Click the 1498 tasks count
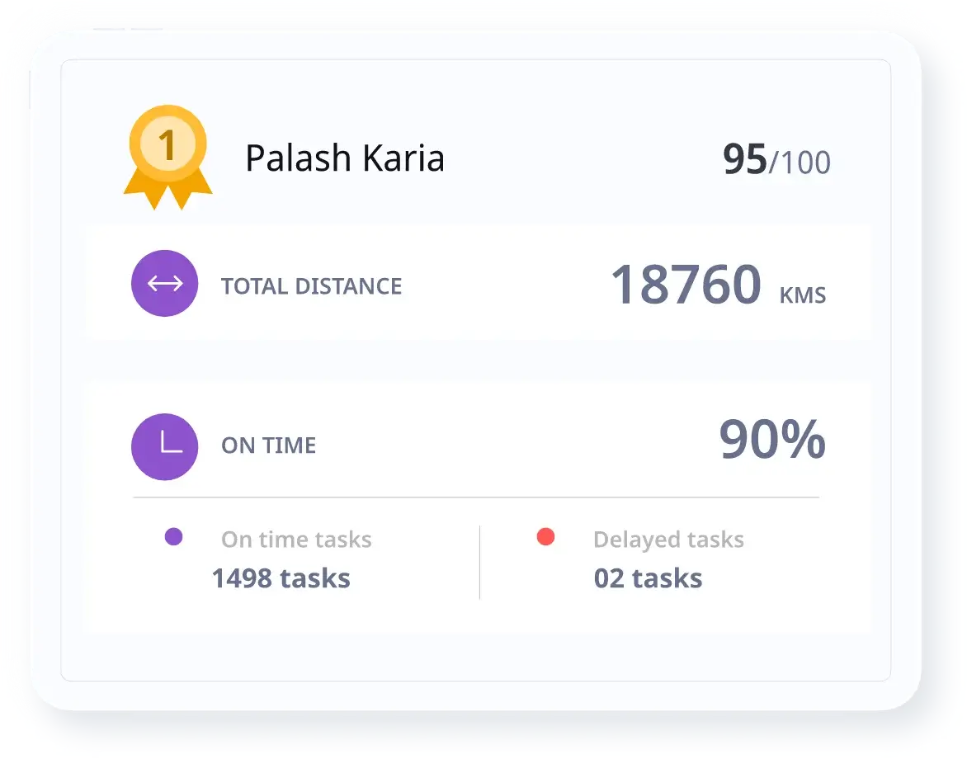Image resolution: width=967 pixels, height=759 pixels. tap(281, 578)
